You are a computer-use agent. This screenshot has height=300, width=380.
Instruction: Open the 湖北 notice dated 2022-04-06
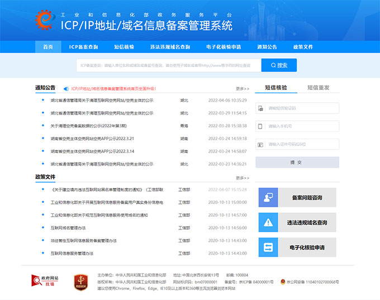pyautogui.click(x=102, y=101)
